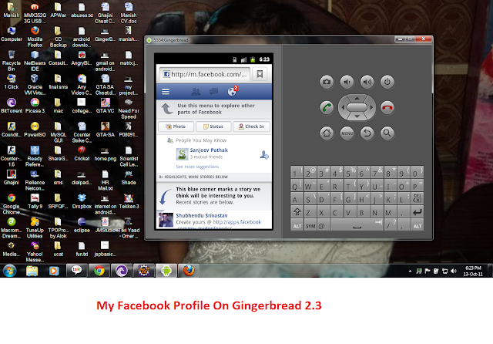This screenshot has height=344, width=493.
Task: Click the Firefox icon in the taskbar
Action: coord(189,271)
